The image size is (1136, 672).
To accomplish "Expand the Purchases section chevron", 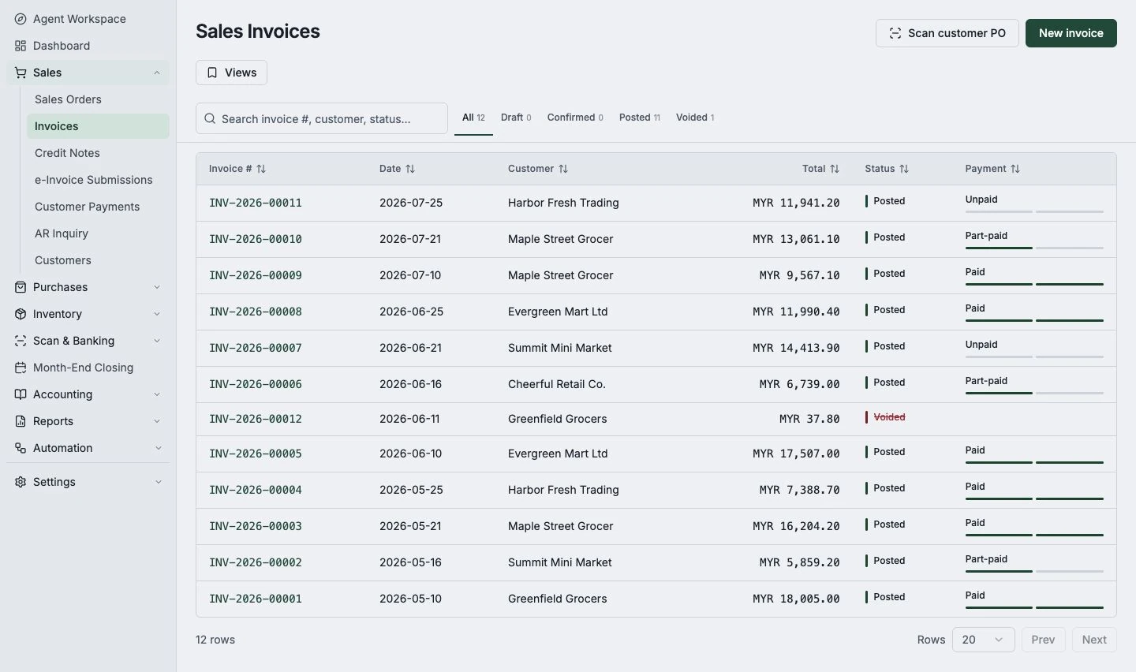I will [157, 287].
